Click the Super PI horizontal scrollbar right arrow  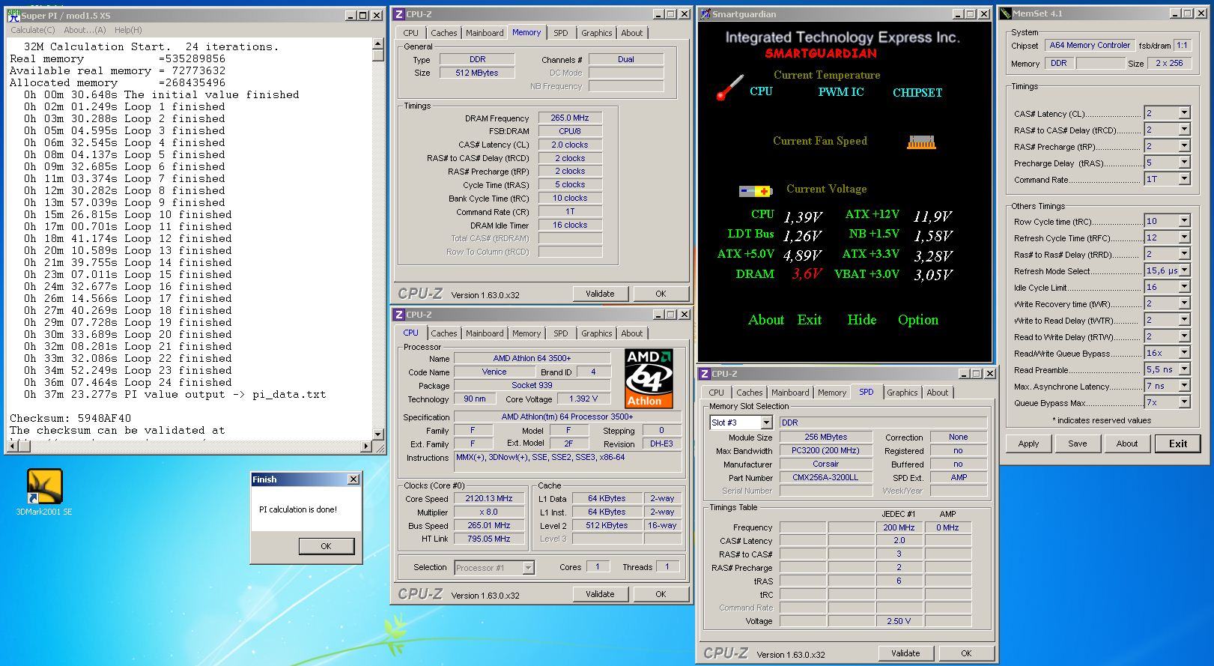pos(366,446)
